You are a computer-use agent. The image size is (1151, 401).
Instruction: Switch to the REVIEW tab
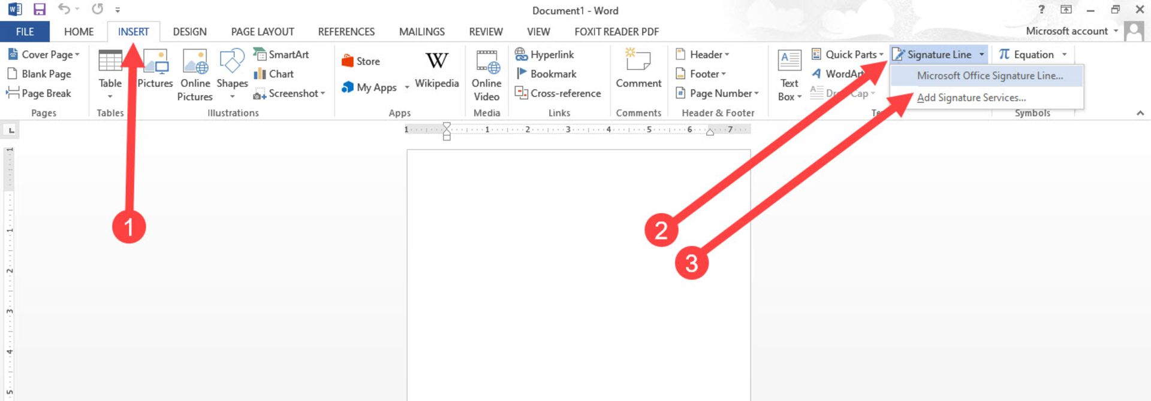pyautogui.click(x=486, y=32)
